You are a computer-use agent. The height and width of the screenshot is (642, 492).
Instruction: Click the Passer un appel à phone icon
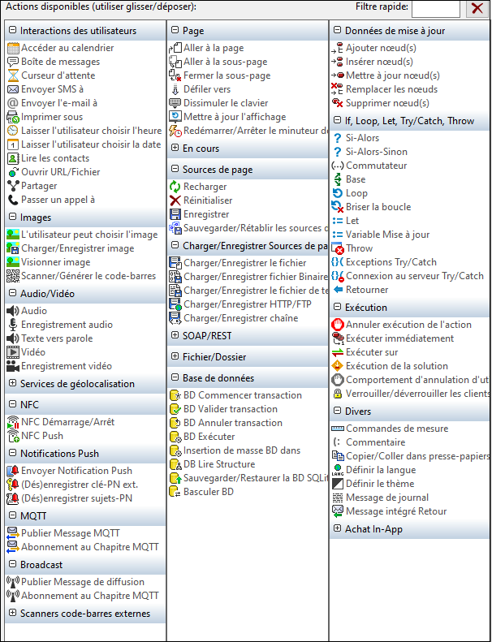point(13,200)
